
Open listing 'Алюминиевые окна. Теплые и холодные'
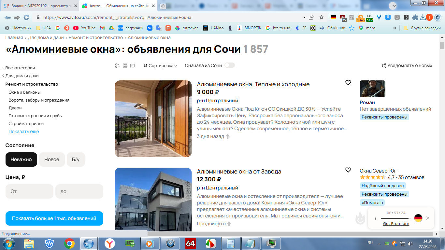pyautogui.click(x=253, y=84)
